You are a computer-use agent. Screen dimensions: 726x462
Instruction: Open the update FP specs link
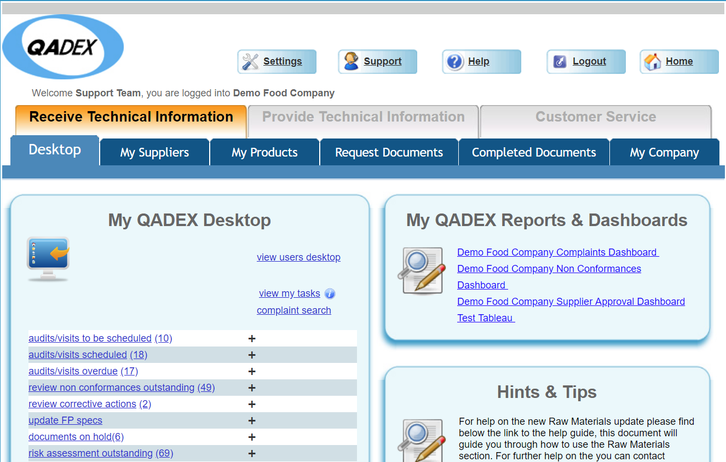(65, 420)
